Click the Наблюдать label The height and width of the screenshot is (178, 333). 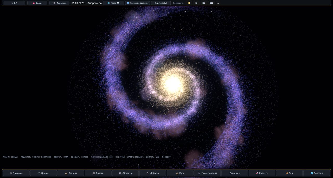coord(178,3)
